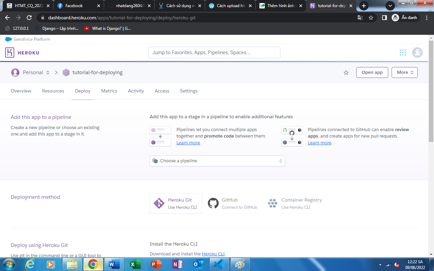434x271 pixels.
Task: Reload the page with the refresh icon
Action: pyautogui.click(x=29, y=18)
